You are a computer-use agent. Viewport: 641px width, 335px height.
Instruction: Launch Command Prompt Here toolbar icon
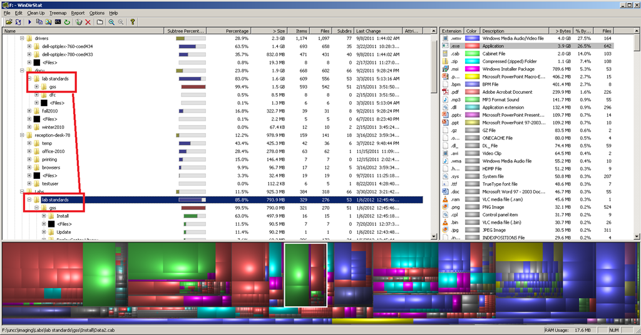(58, 22)
